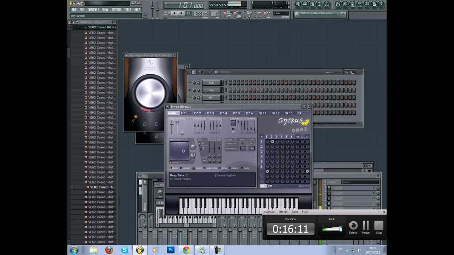Switch Sytrus matrix to RM mode
The height and width of the screenshot is (255, 454).
pos(270,186)
